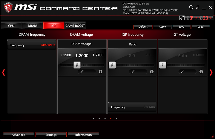Open the GT voltage info icon
The height and width of the screenshot is (139, 215).
201,72
